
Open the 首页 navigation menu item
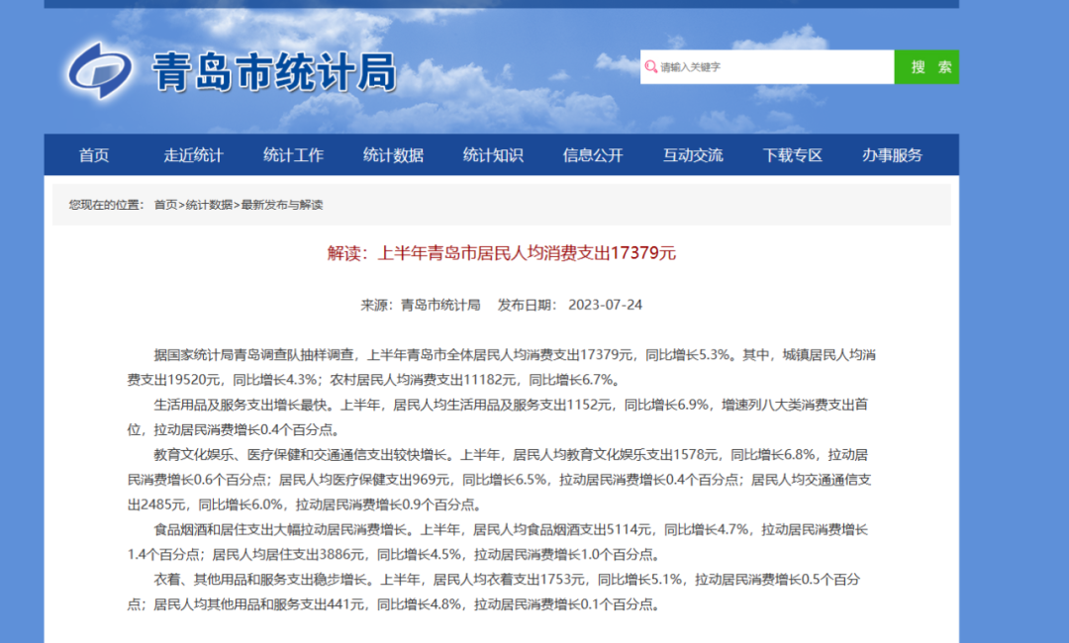[94, 155]
